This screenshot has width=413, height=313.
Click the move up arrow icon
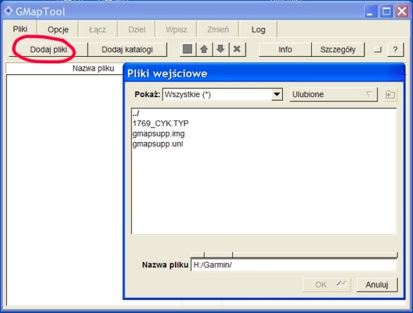(204, 49)
